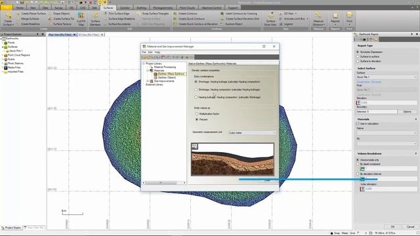Switch to the CAD ribbon tab
Screen dimensions: 420x236
(83, 8)
